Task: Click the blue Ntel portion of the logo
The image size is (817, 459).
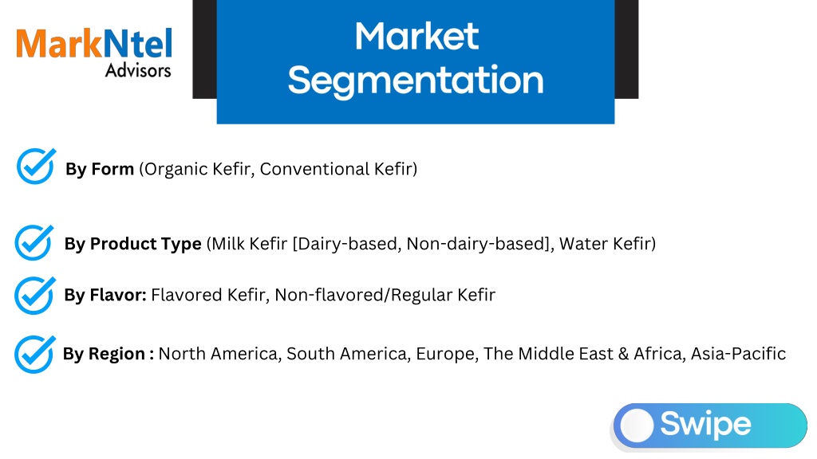Action: [138, 43]
